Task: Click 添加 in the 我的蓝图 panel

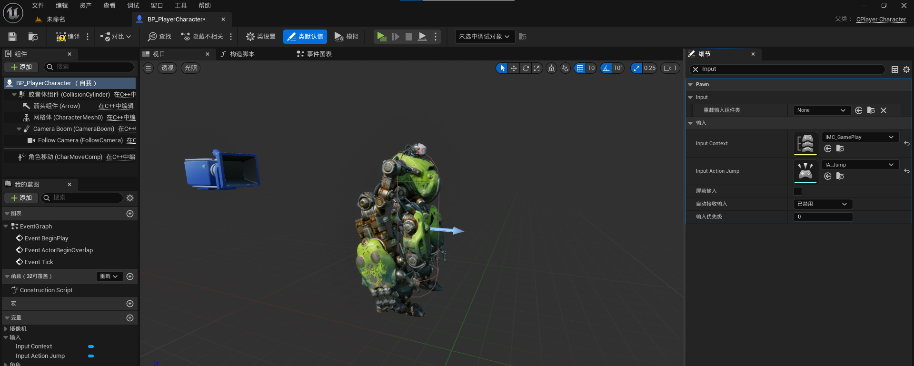Action: pos(21,198)
